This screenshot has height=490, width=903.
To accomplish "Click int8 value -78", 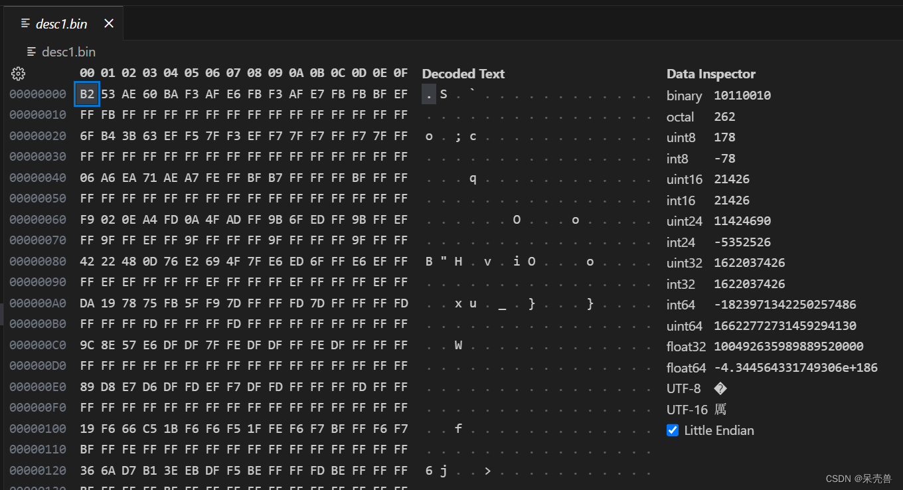I will (724, 158).
